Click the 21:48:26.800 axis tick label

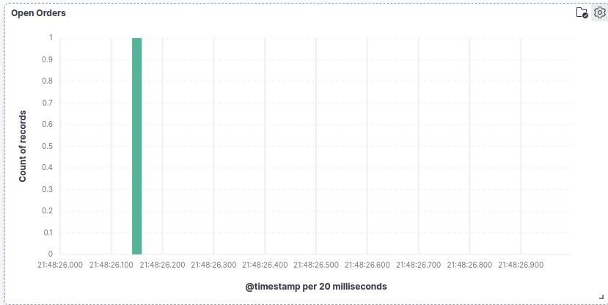tap(469, 265)
